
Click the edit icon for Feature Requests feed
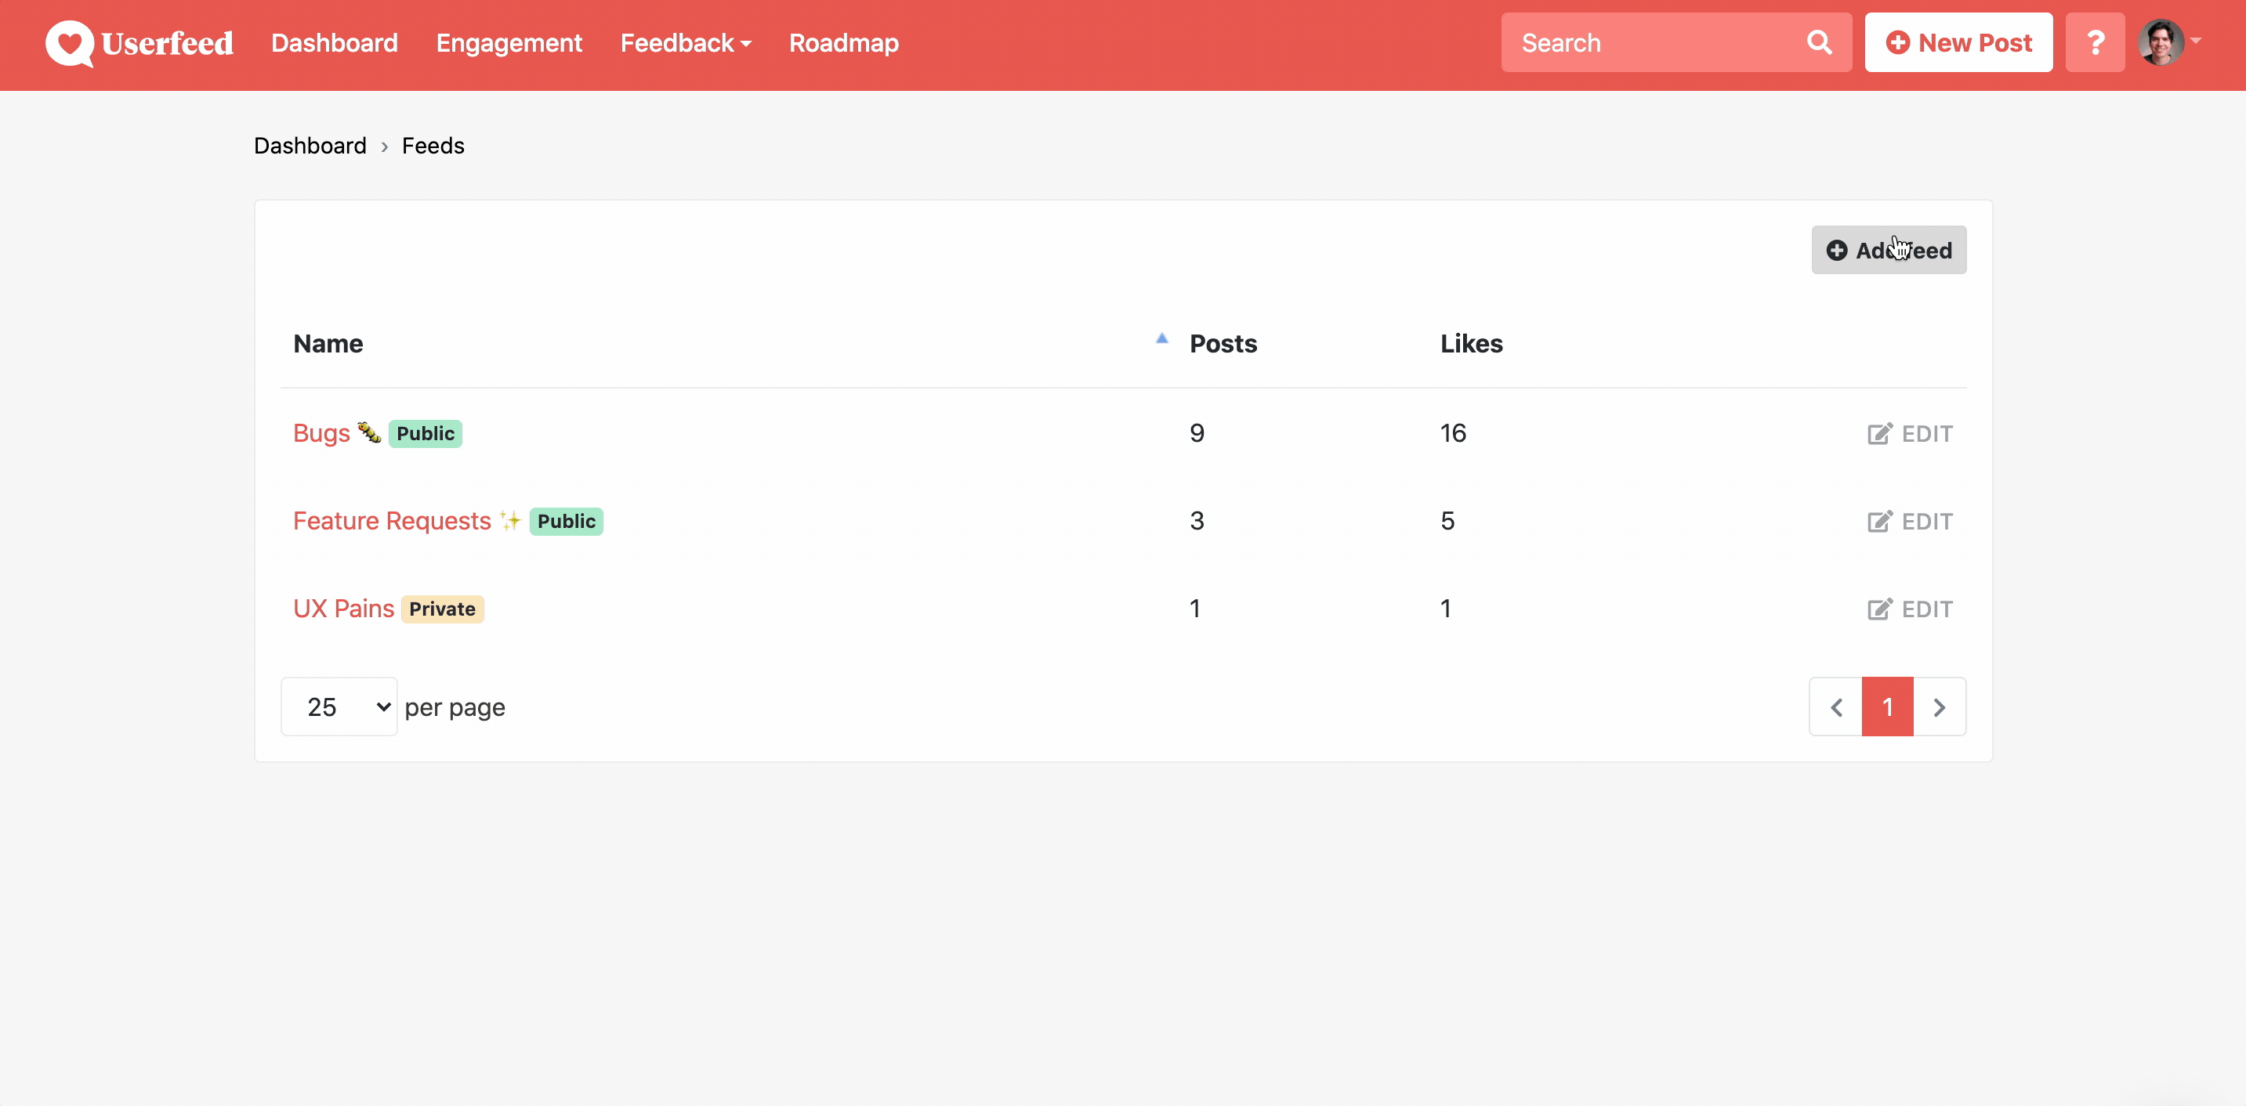[1881, 521]
